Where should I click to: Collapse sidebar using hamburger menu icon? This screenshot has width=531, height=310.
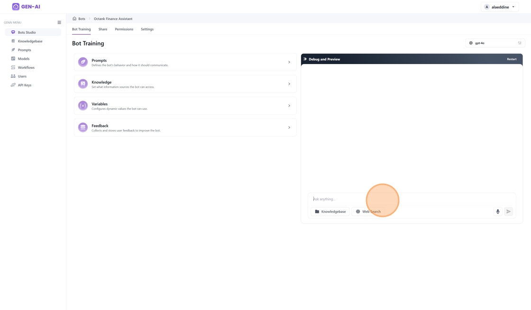pyautogui.click(x=59, y=22)
